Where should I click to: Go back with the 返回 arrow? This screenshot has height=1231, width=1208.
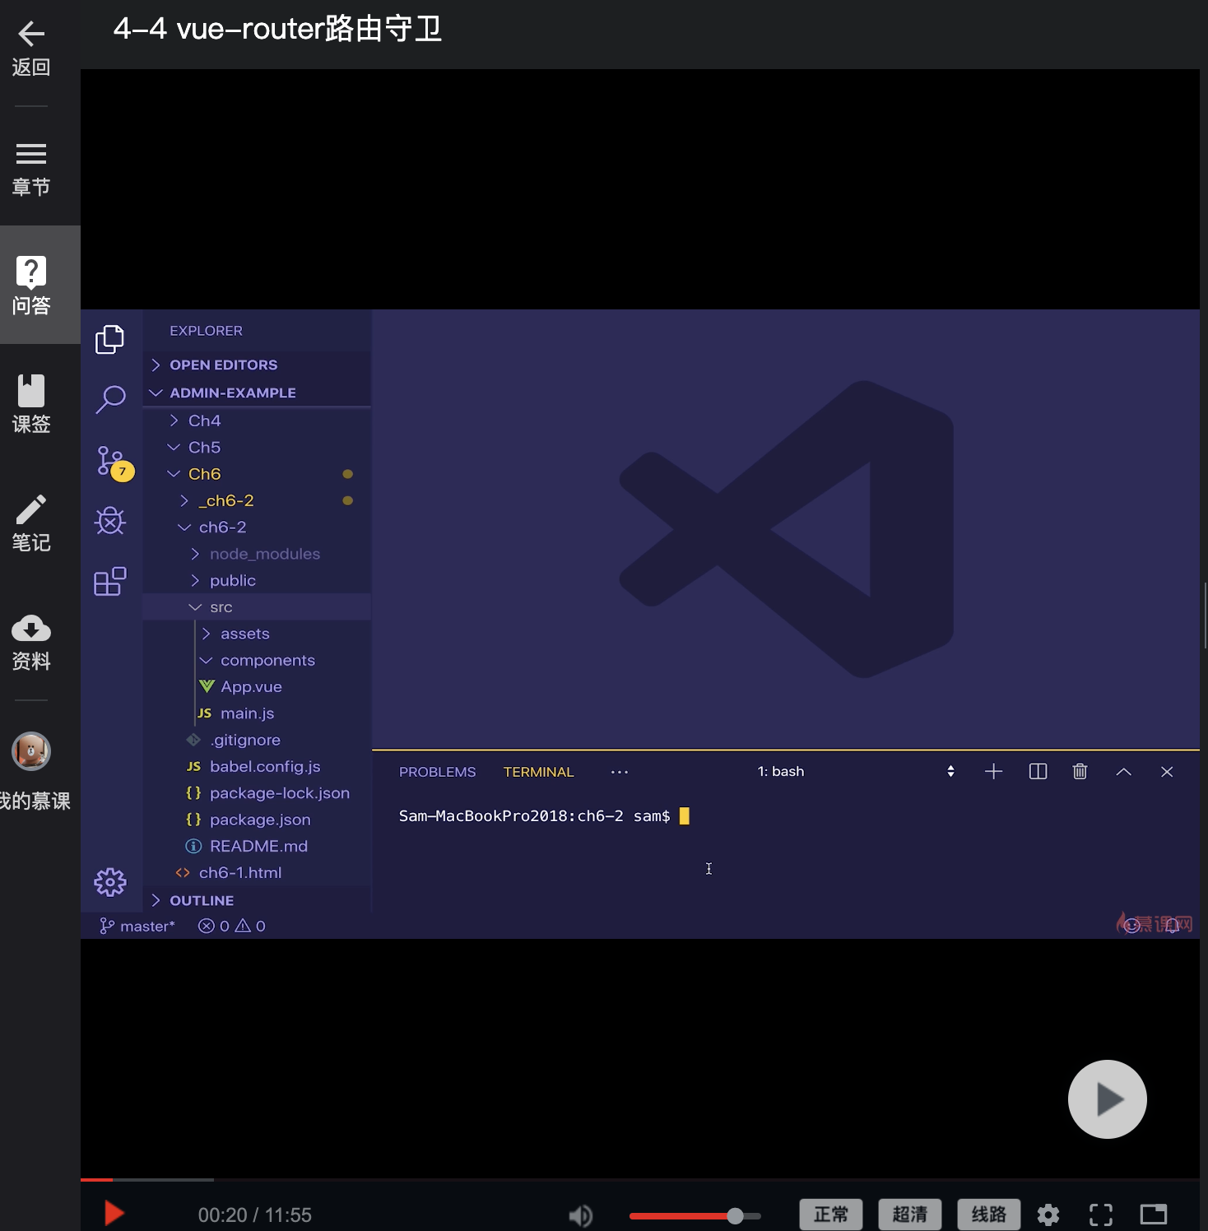pos(31,49)
